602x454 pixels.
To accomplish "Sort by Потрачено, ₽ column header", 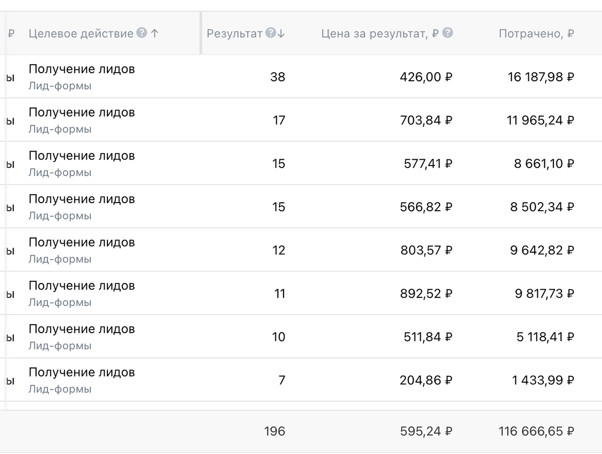I will (536, 34).
